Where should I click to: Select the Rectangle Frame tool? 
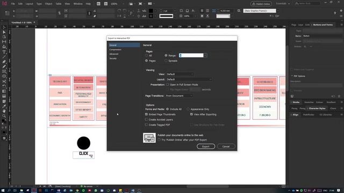tap(4, 71)
